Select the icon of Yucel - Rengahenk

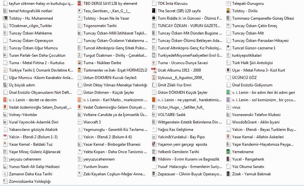[x=228, y=159]
